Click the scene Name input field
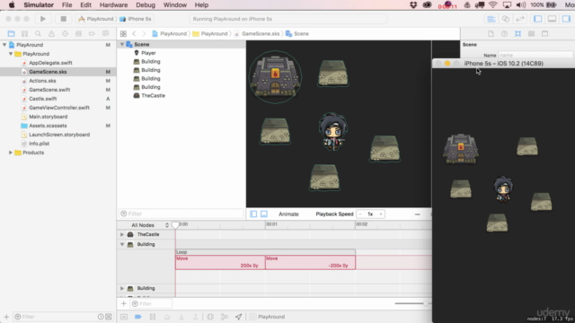Image resolution: width=575 pixels, height=323 pixels. coord(535,55)
